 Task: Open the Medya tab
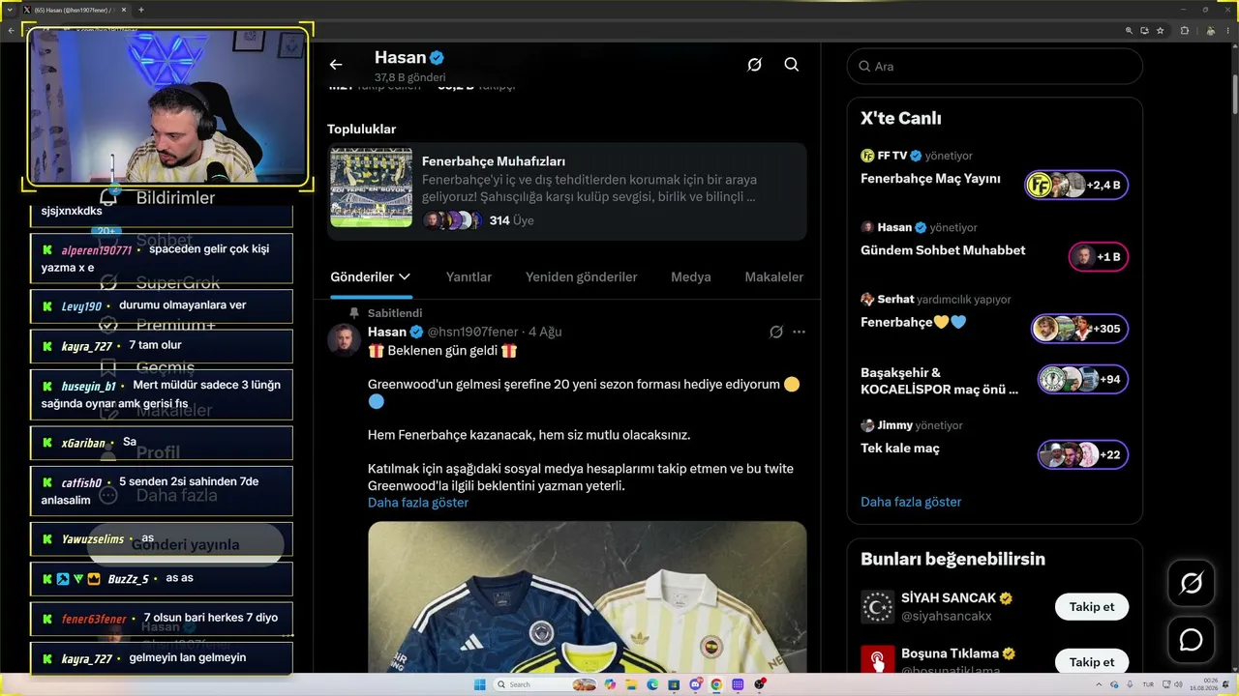tap(691, 277)
